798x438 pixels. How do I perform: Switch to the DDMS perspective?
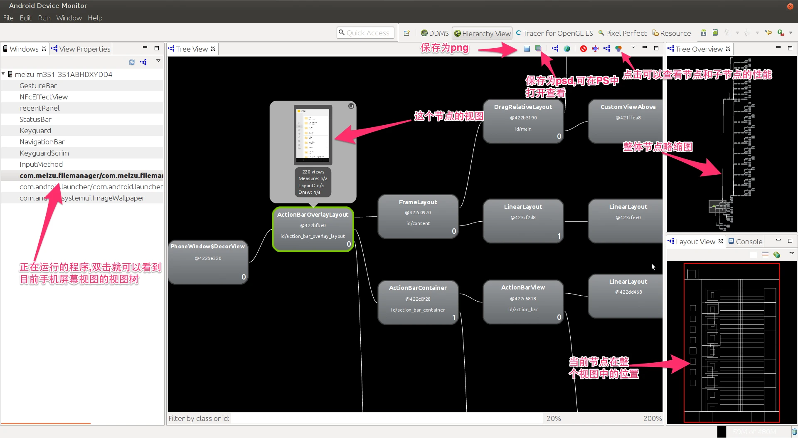[x=434, y=33]
